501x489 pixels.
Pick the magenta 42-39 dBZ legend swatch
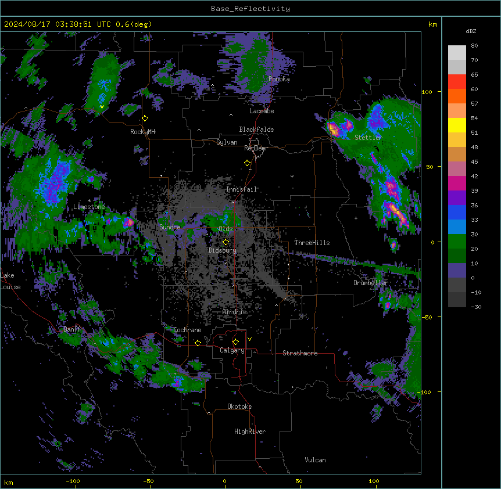tap(457, 183)
